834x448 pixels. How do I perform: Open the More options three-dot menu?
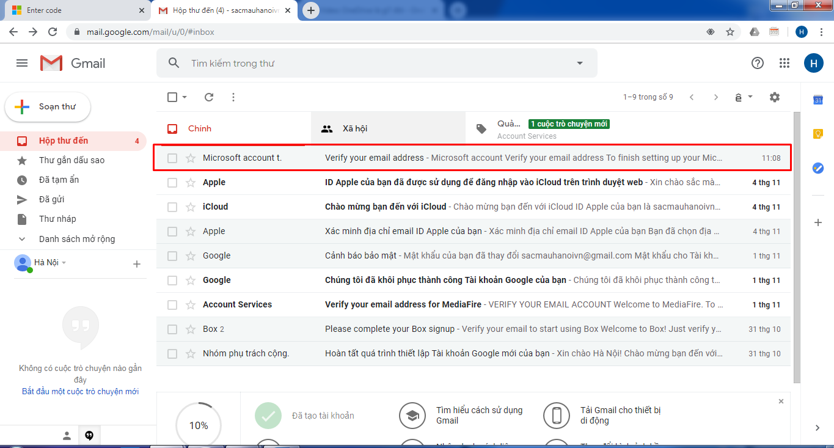point(233,97)
